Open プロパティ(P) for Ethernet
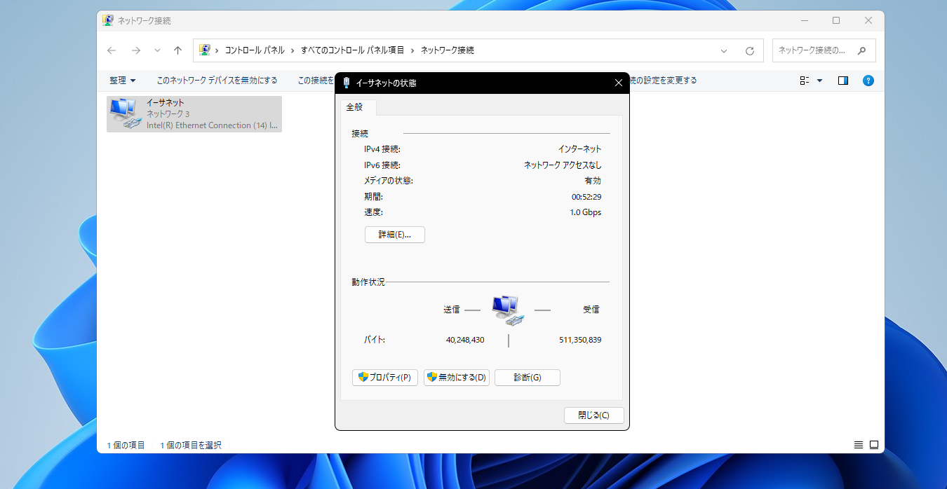 click(x=385, y=378)
